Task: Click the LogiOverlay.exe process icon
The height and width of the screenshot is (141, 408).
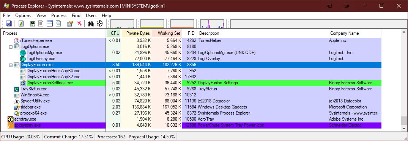Action: (x=23, y=59)
